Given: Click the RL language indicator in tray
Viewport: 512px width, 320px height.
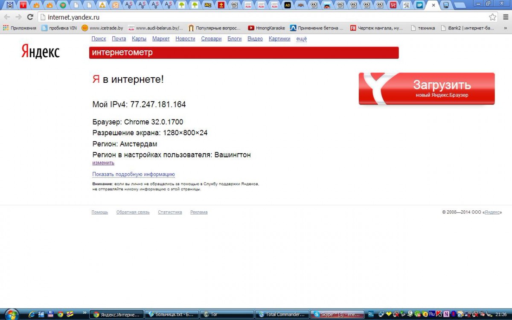Looking at the screenshot, I should pos(371,314).
